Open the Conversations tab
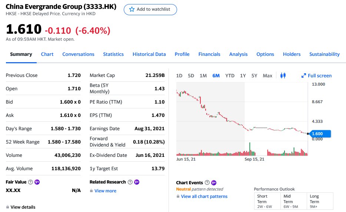Image resolution: width=346 pixels, height=212 pixels. point(78,54)
